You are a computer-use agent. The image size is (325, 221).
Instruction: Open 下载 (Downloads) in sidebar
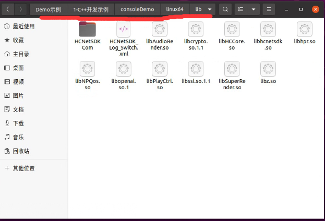(34, 124)
